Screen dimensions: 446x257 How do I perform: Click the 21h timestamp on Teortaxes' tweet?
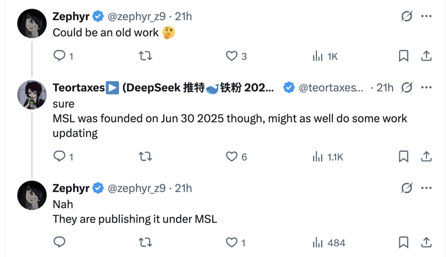pos(383,87)
